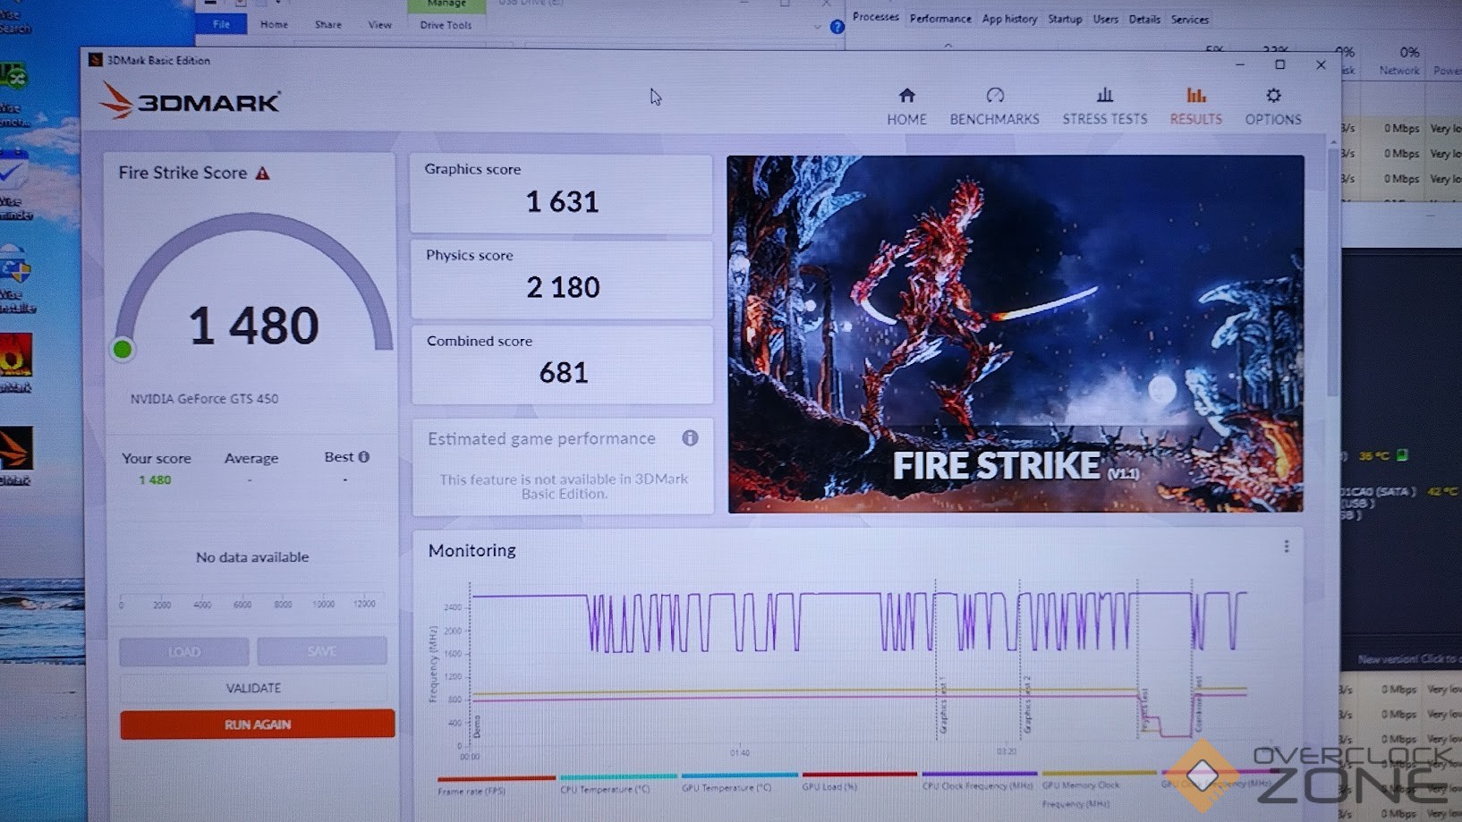Click the Load result button

coord(184,651)
